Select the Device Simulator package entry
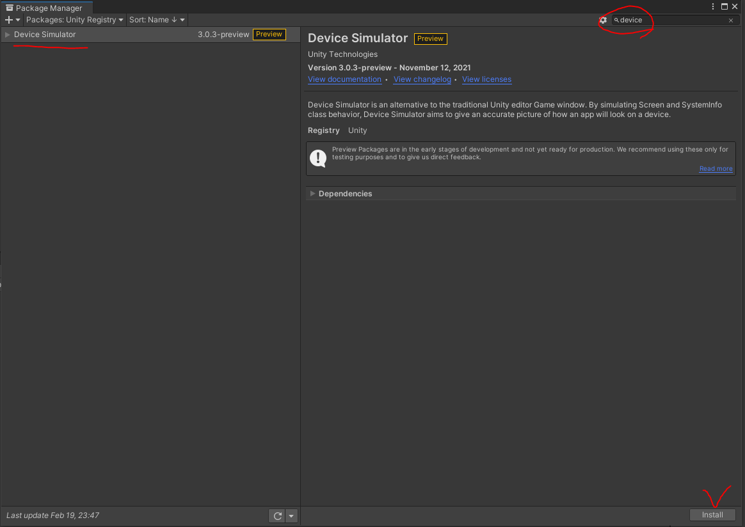 click(x=150, y=35)
